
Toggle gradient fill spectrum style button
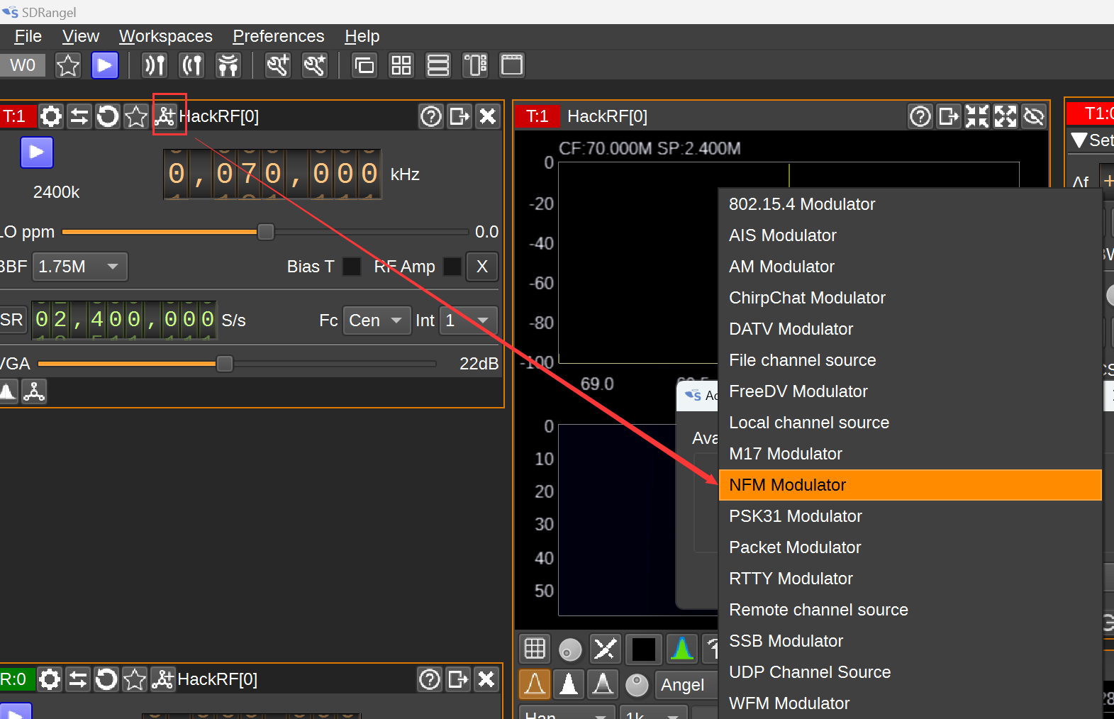tap(603, 684)
